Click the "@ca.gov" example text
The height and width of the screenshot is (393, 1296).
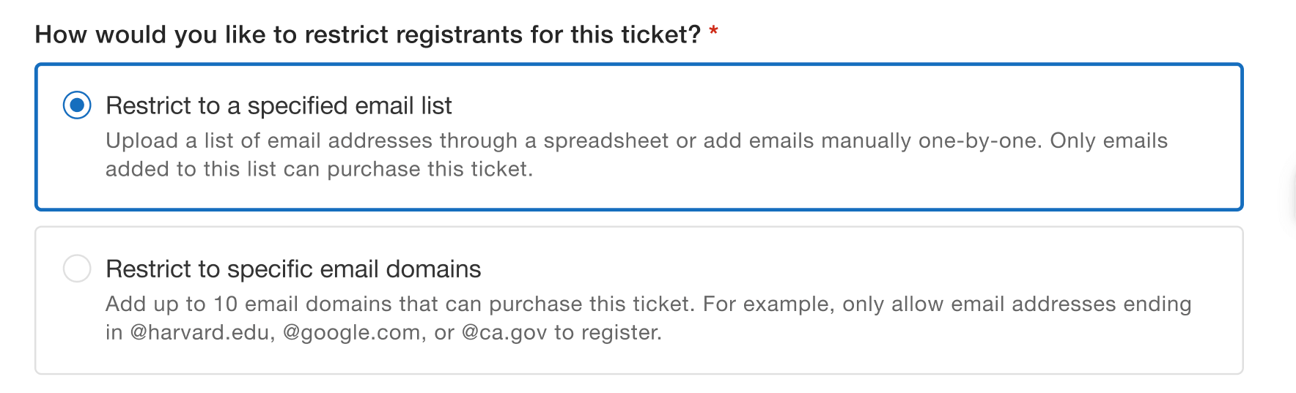pyautogui.click(x=504, y=332)
